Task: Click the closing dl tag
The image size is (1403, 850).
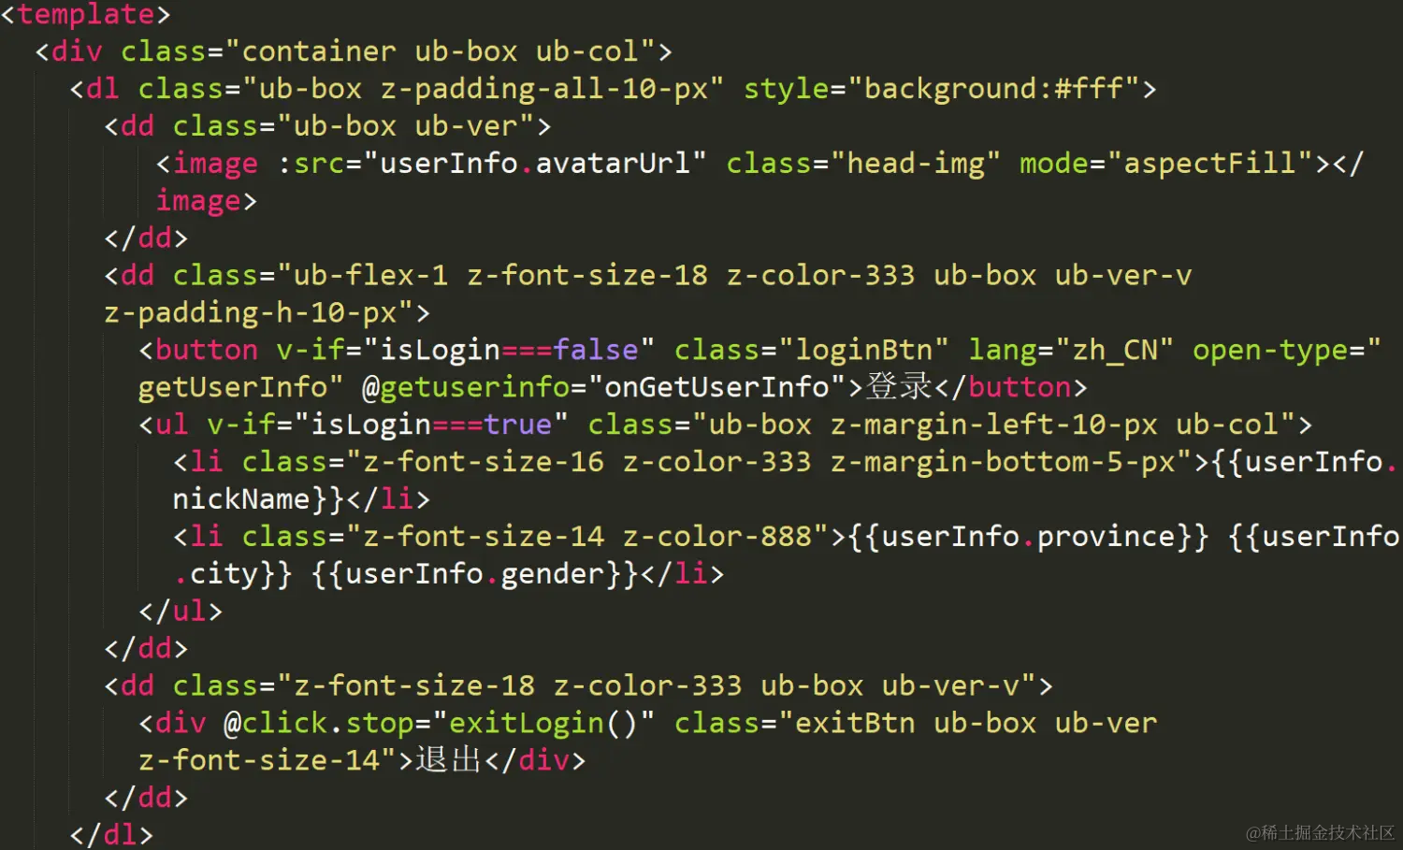Action: point(111,833)
